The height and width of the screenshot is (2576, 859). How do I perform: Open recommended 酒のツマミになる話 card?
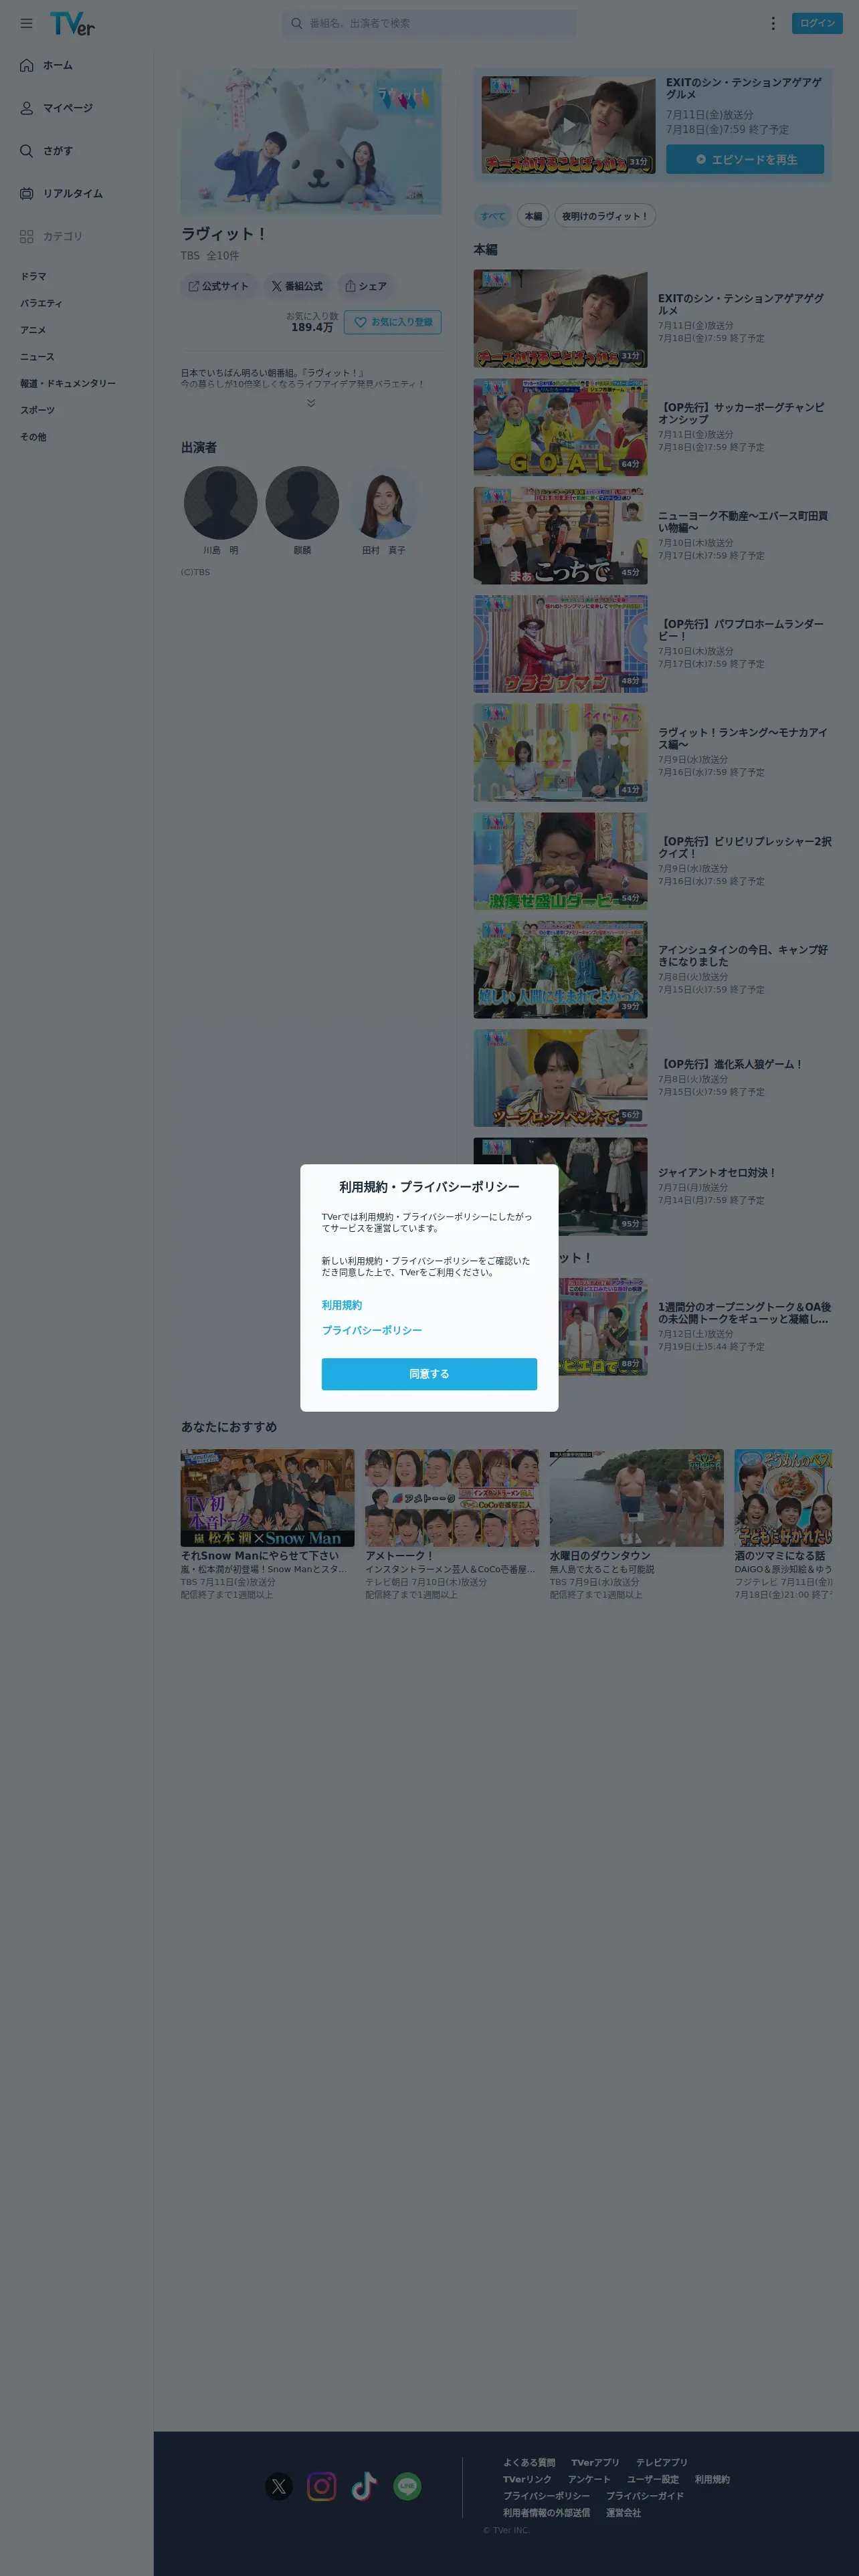[x=783, y=1524]
